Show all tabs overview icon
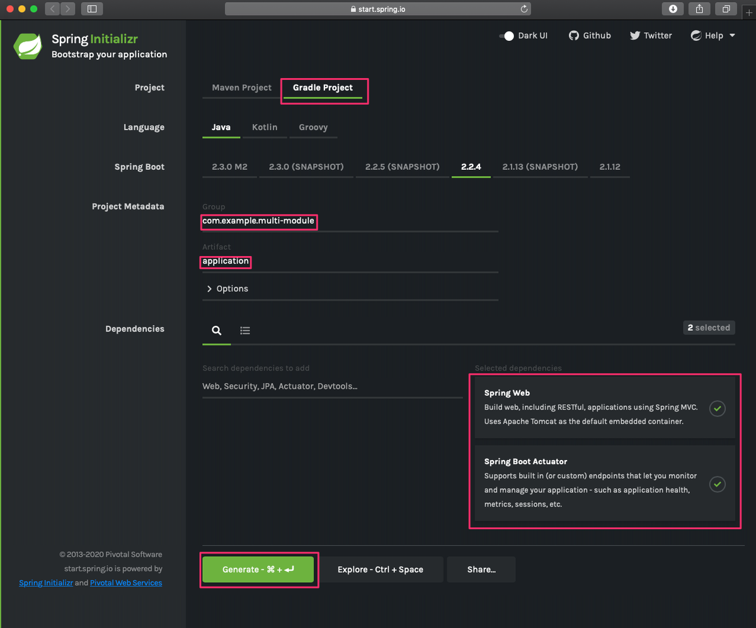 [x=726, y=9]
